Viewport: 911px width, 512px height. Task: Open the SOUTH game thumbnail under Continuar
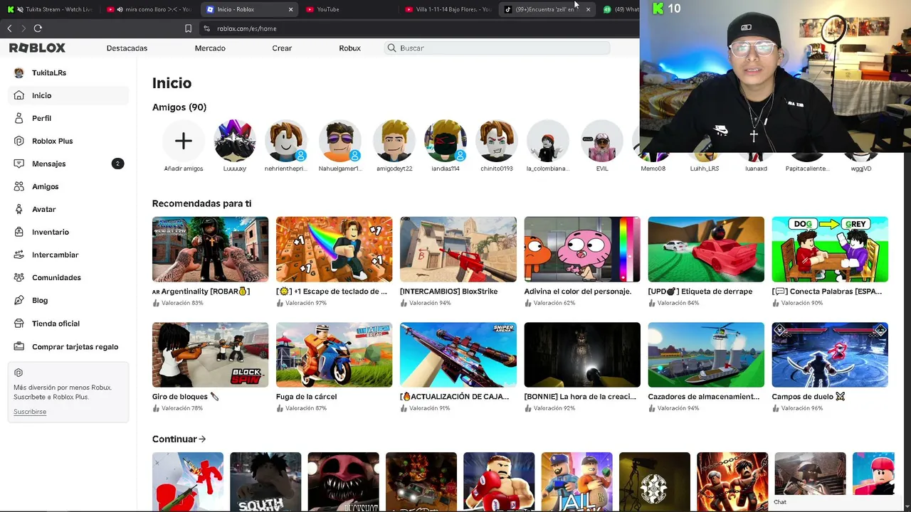point(265,482)
